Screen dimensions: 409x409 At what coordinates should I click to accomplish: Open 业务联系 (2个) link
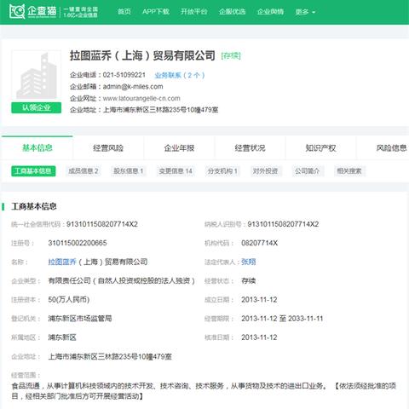pyautogui.click(x=180, y=75)
